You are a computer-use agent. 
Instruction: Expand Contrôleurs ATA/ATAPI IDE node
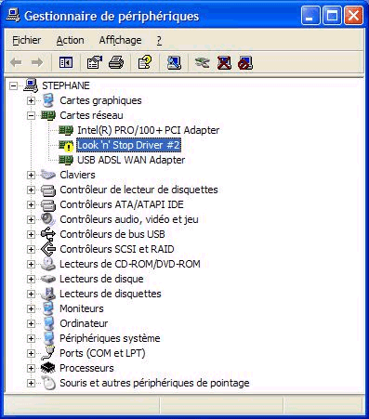click(31, 204)
